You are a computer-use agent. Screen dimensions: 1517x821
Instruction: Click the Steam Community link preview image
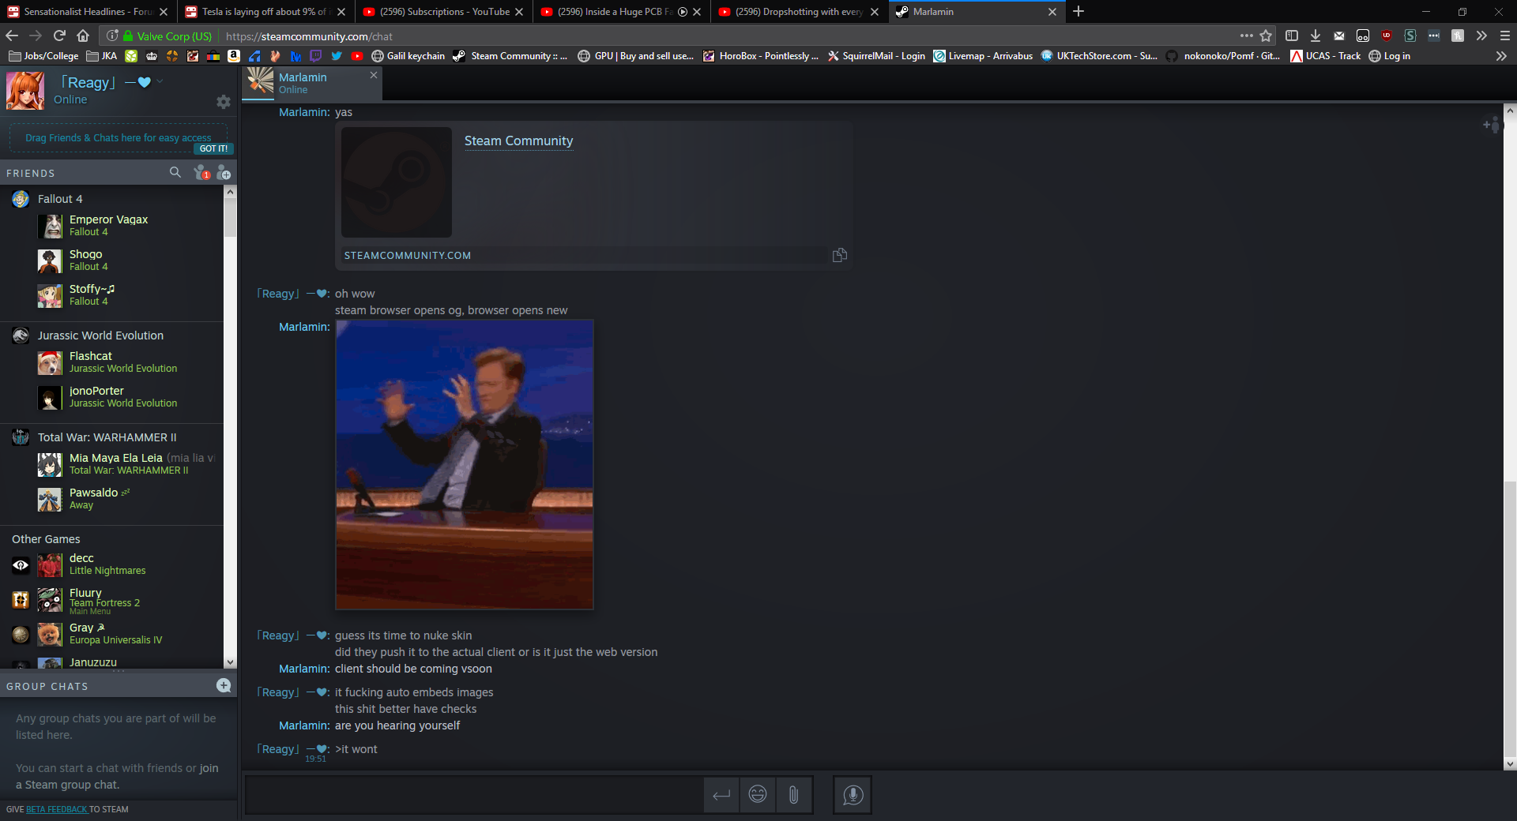[397, 182]
